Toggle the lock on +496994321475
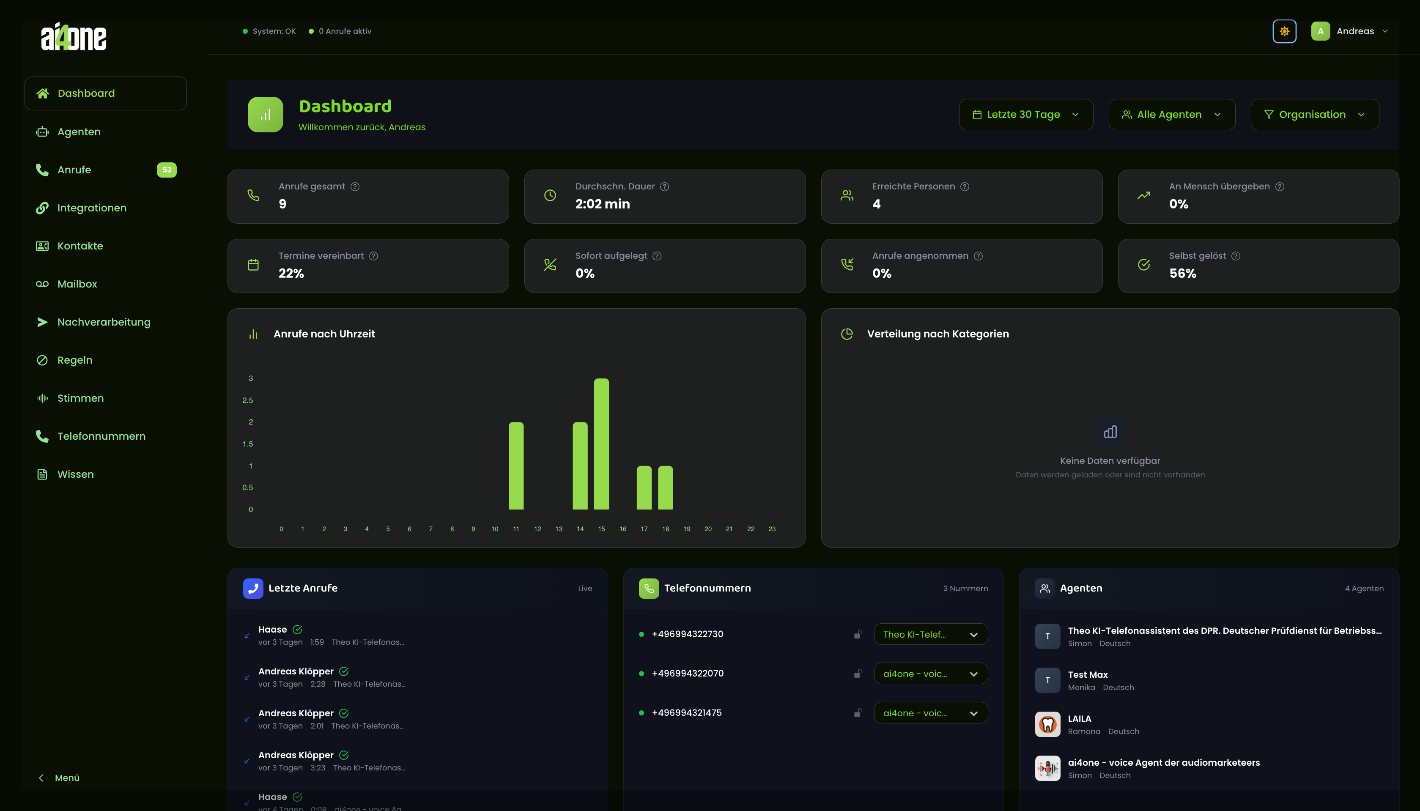Image resolution: width=1420 pixels, height=811 pixels. coord(858,712)
